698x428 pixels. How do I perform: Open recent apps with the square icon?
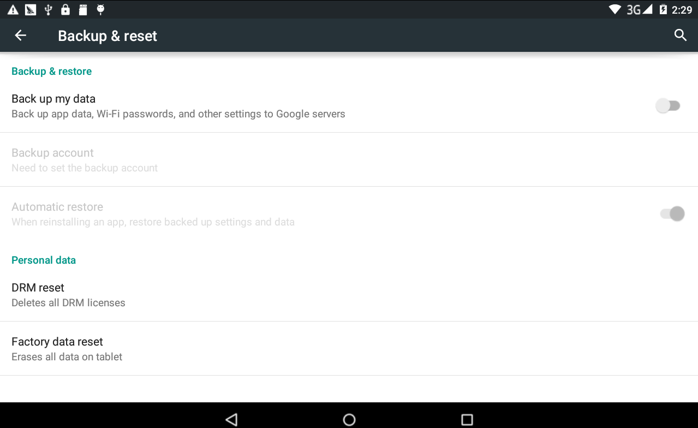pyautogui.click(x=467, y=419)
